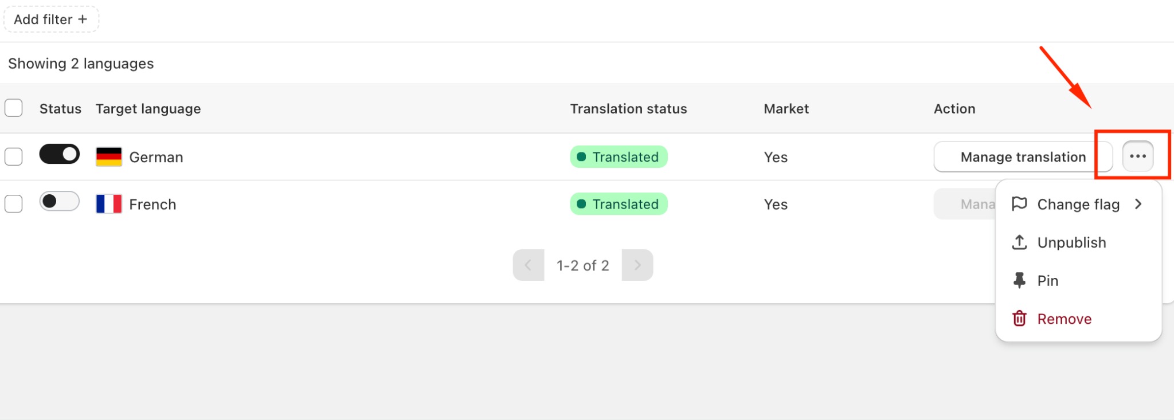Click the red trash can icon

point(1019,319)
